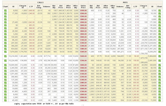Viewport: 166px width, 106px height.
Task: Open the calls chart icon for strike 4100.00
Action: coord(5,11)
